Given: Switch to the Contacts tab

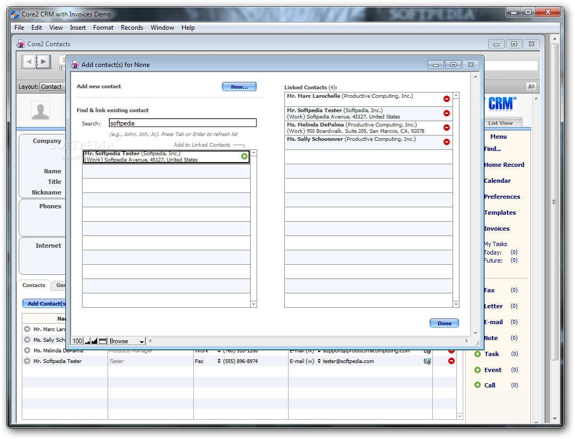Looking at the screenshot, I should point(34,285).
